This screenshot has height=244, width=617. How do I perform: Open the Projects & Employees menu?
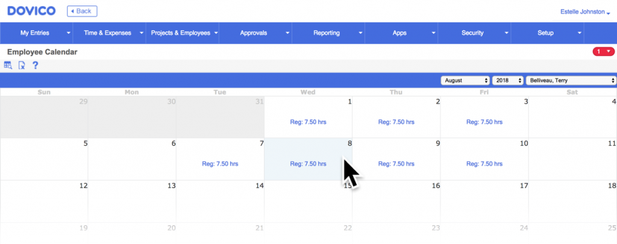(182, 33)
